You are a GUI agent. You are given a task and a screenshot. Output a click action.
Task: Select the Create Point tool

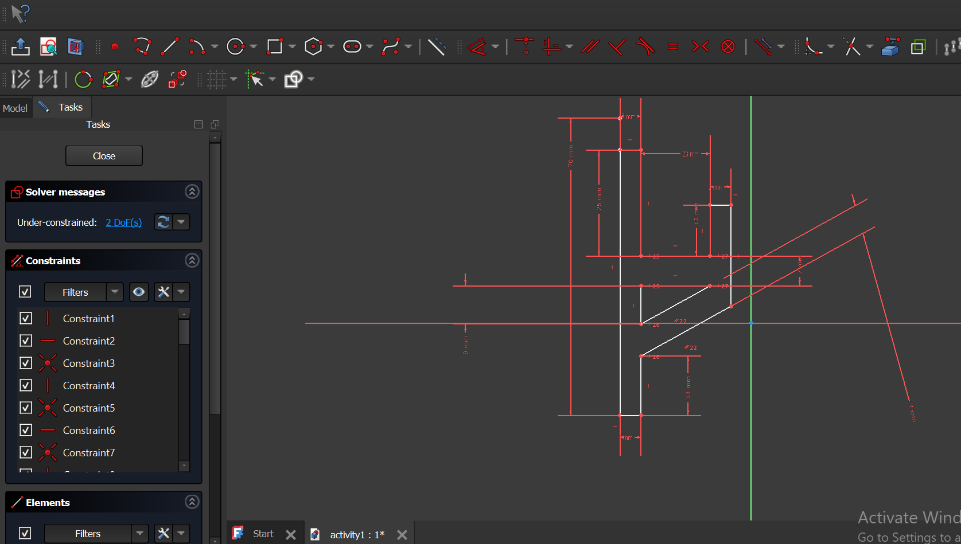tap(115, 46)
